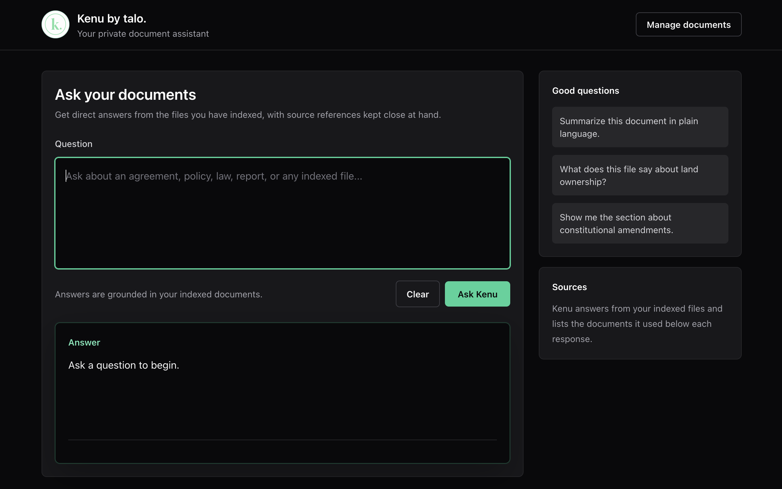Choose 'Summarize this document in plain language' suggestion
This screenshot has height=489, width=782.
[640, 127]
